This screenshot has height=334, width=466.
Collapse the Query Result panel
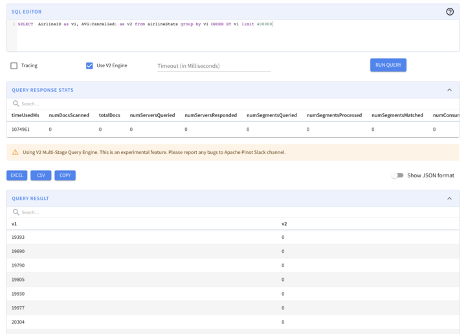tap(449, 199)
